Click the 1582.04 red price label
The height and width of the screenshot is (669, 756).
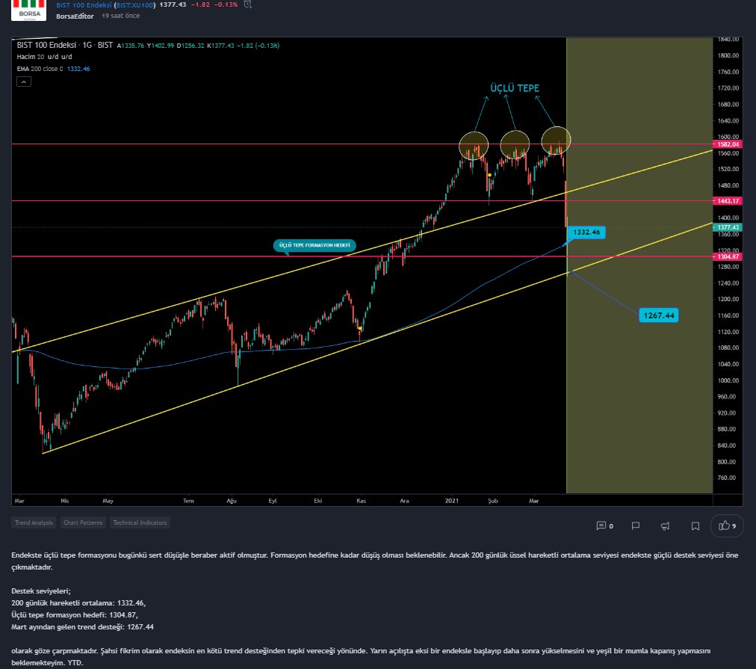point(728,144)
